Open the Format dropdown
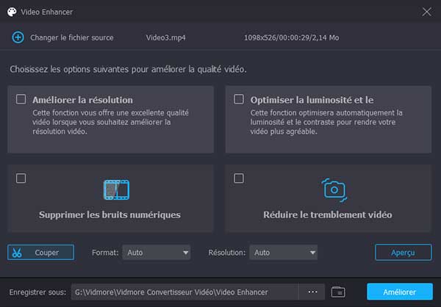 click(157, 252)
